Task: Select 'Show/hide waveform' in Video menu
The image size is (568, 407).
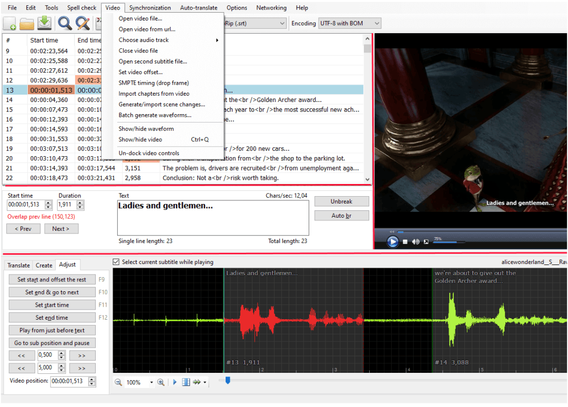Action: point(146,129)
